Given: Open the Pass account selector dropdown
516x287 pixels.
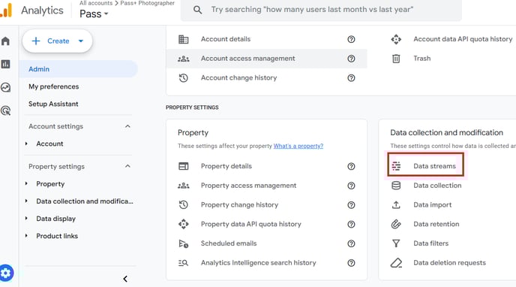Looking at the screenshot, I should pos(94,14).
